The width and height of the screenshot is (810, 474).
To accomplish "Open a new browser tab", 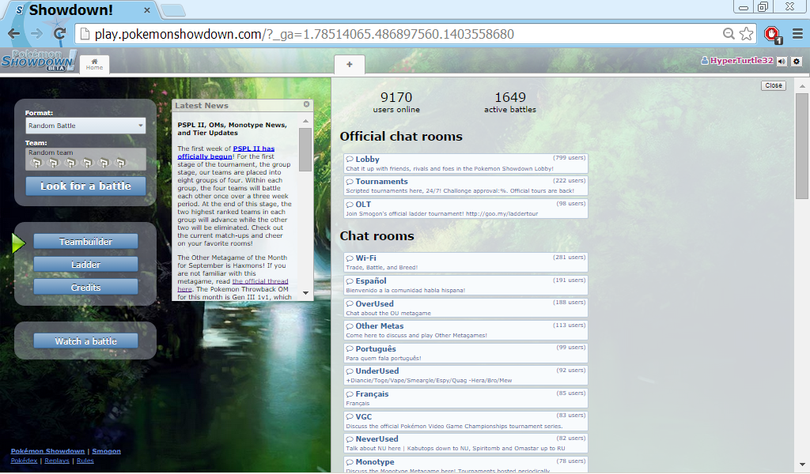I will click(173, 9).
